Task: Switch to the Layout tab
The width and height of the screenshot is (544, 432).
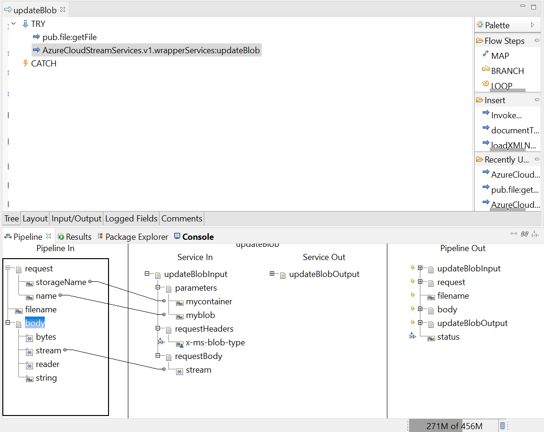Action: (35, 219)
